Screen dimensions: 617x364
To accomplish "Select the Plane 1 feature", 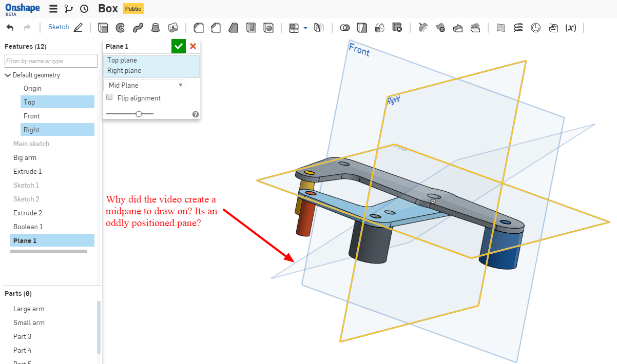I will [52, 240].
